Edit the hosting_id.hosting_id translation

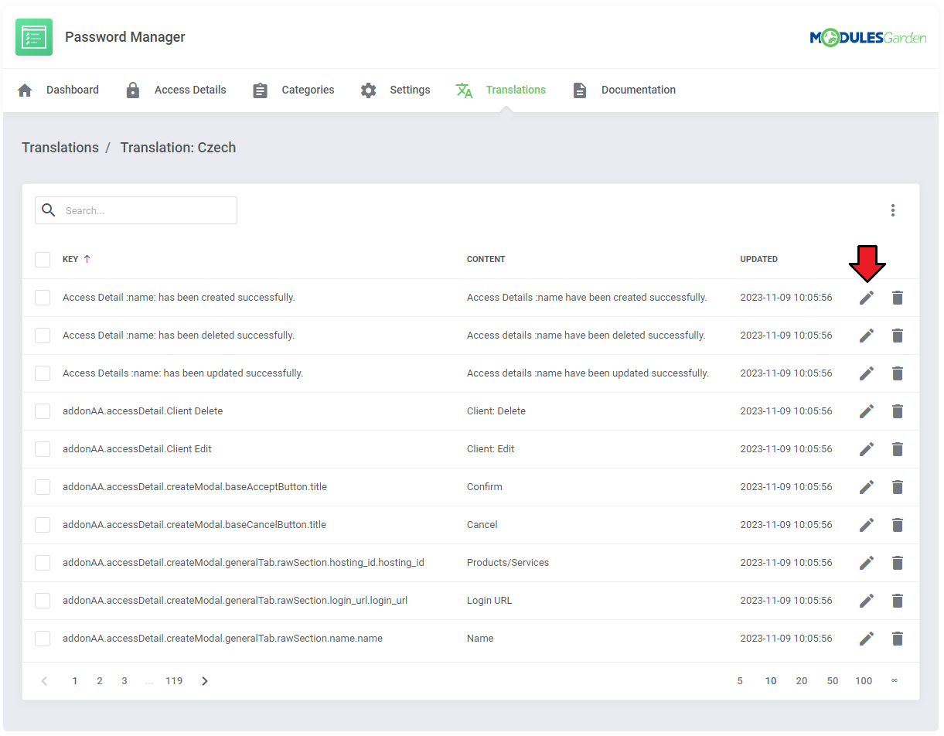click(x=867, y=563)
